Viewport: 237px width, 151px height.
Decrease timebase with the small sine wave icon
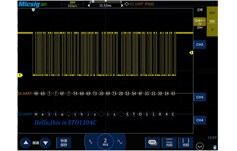[90, 142]
